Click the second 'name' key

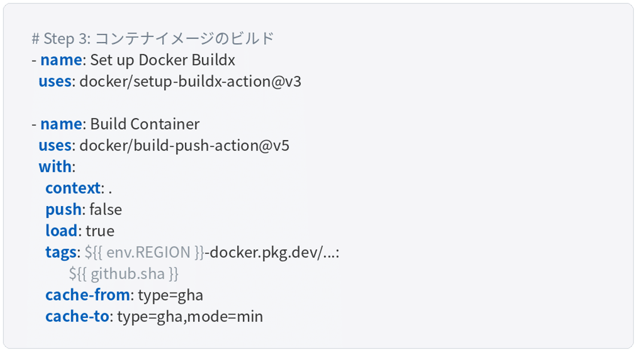pyautogui.click(x=61, y=124)
